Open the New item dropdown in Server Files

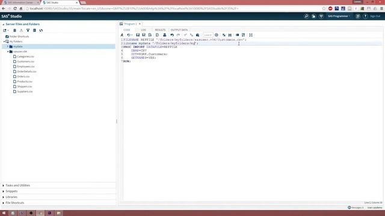tap(6, 31)
